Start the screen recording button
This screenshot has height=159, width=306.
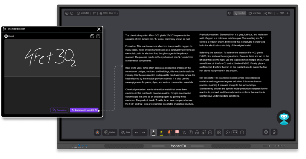point(97,132)
